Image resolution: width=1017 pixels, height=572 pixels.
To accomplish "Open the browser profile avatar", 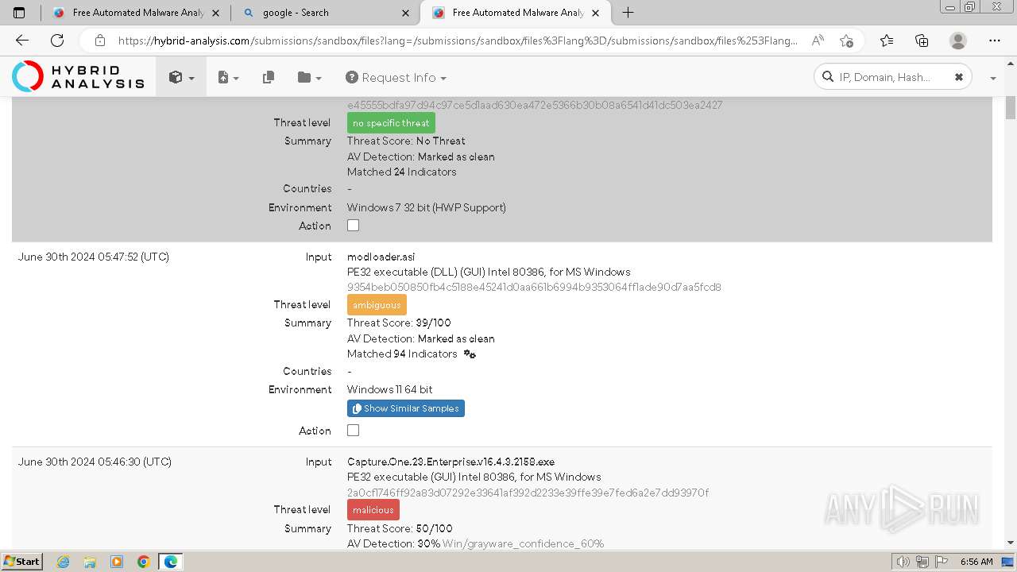I will pos(958,41).
